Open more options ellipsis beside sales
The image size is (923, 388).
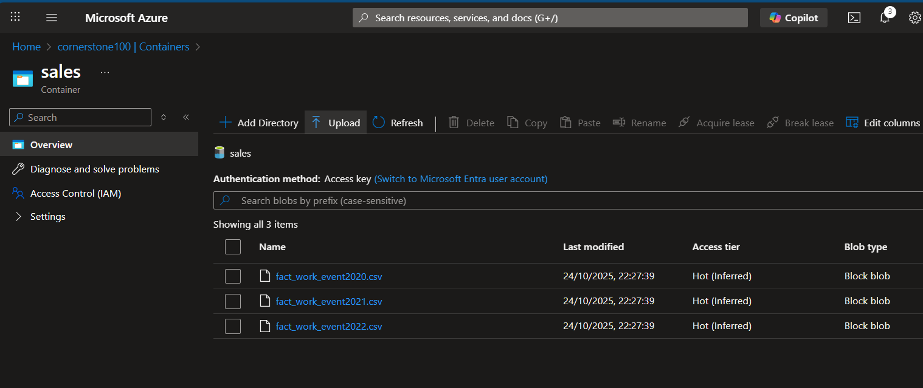click(105, 72)
